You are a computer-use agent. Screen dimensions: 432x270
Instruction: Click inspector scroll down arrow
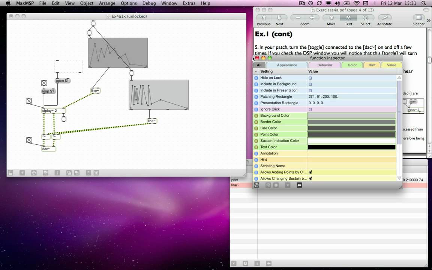(x=399, y=178)
